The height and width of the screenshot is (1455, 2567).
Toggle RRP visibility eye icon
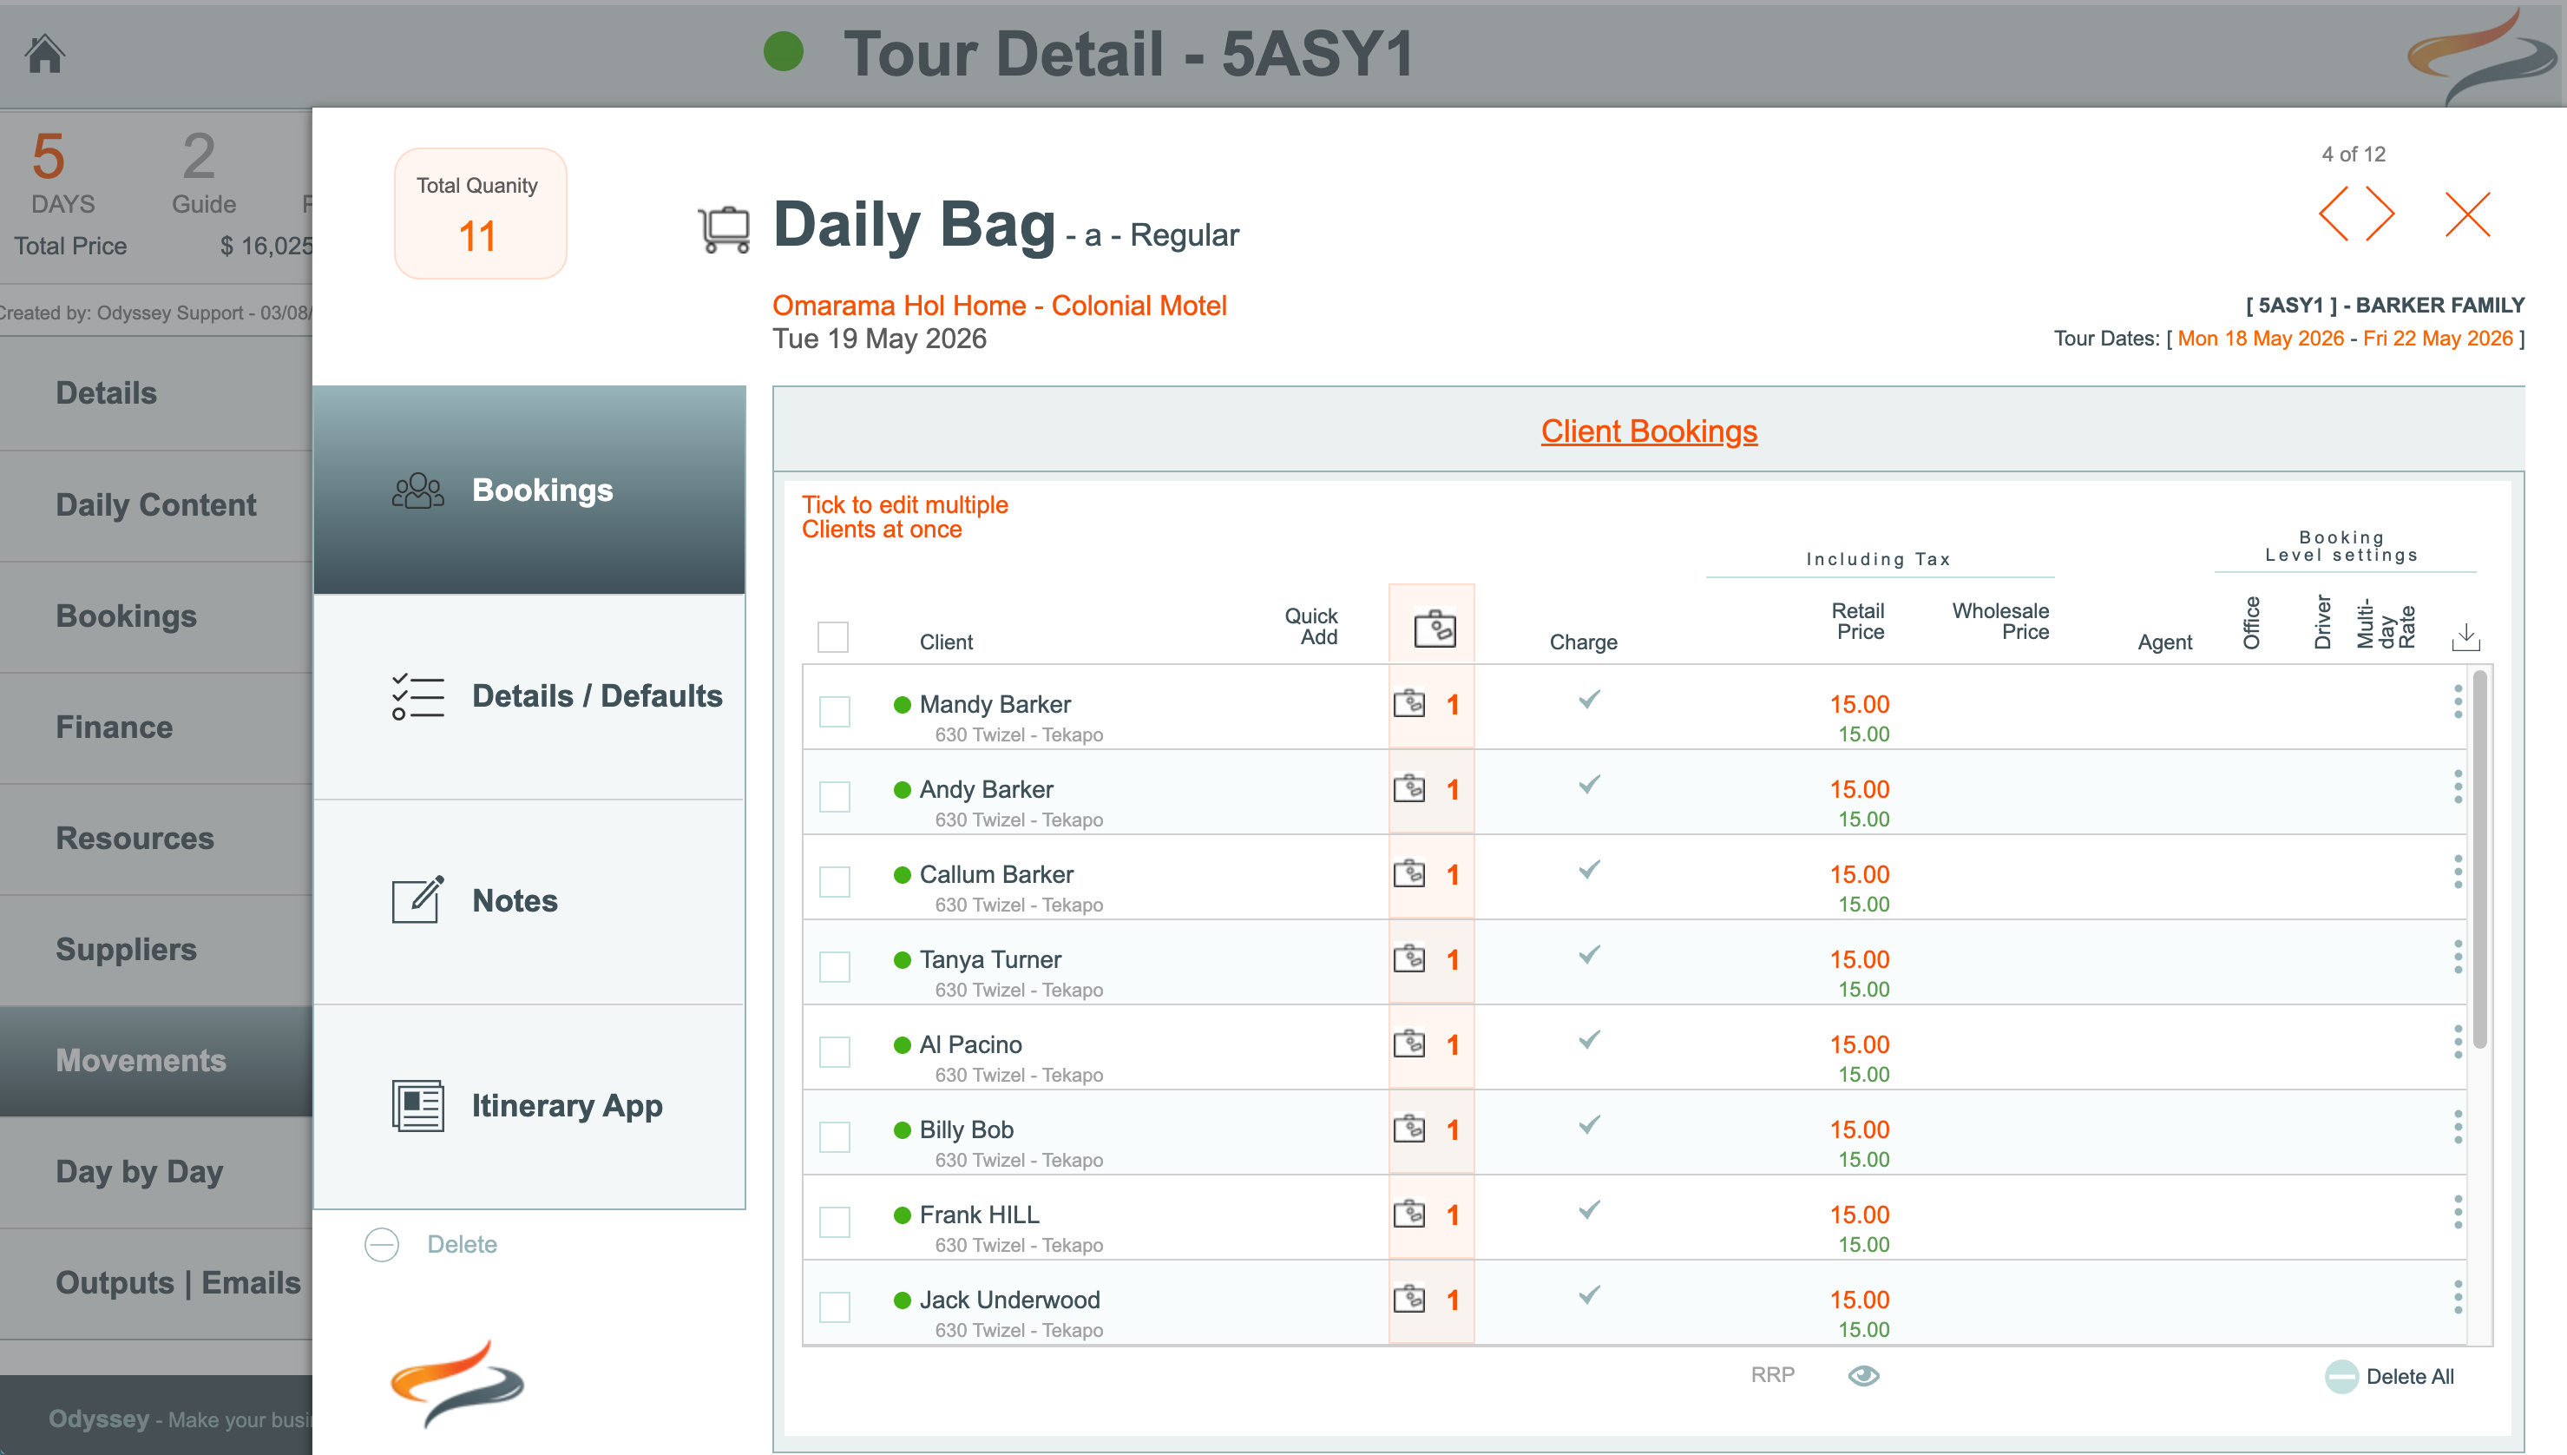[x=1863, y=1376]
